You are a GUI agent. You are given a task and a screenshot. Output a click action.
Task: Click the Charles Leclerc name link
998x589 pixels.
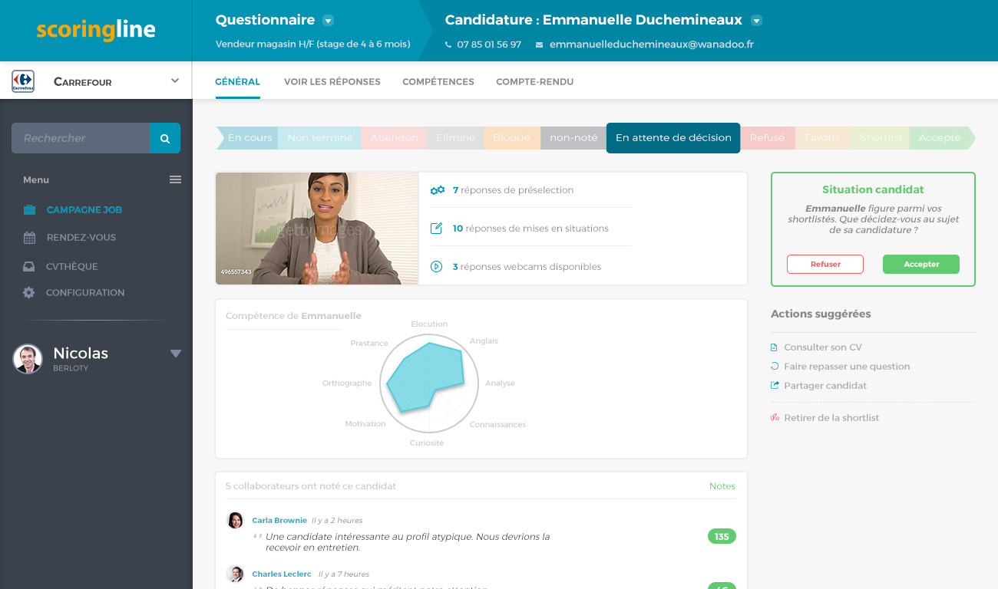282,574
